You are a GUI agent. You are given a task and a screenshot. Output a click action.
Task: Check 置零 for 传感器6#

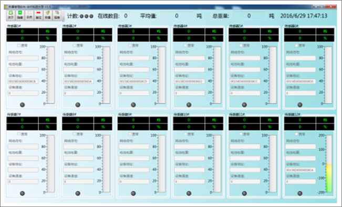(296, 45)
